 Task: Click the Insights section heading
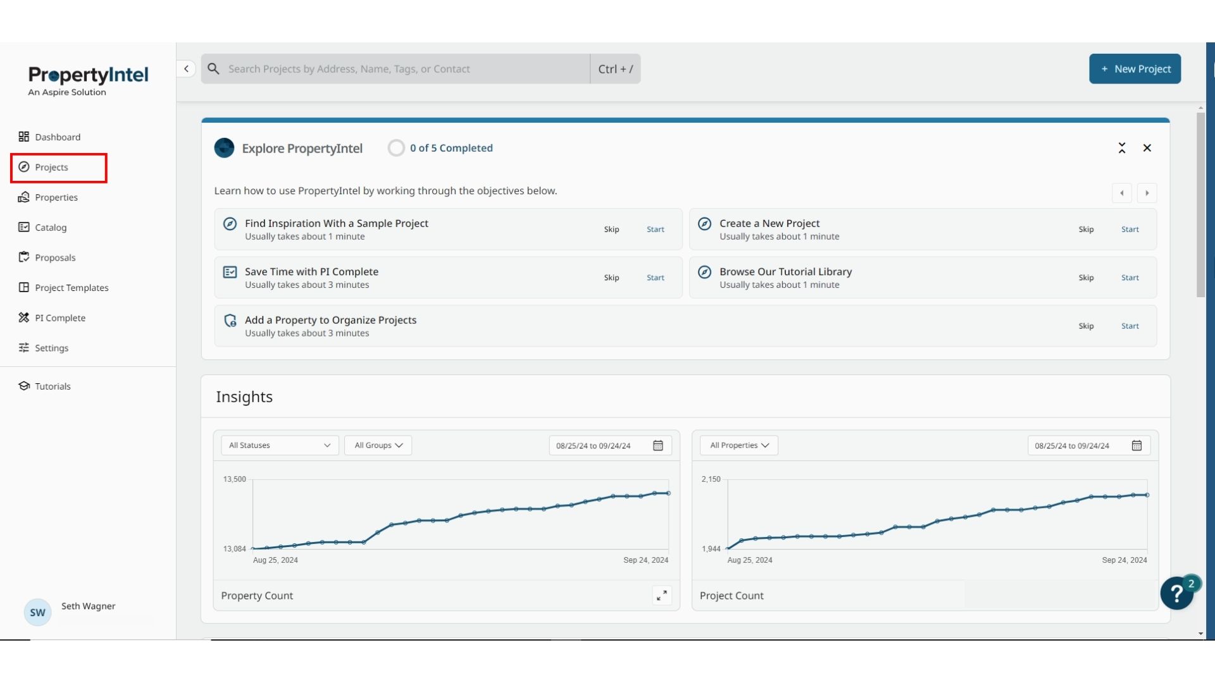(244, 397)
